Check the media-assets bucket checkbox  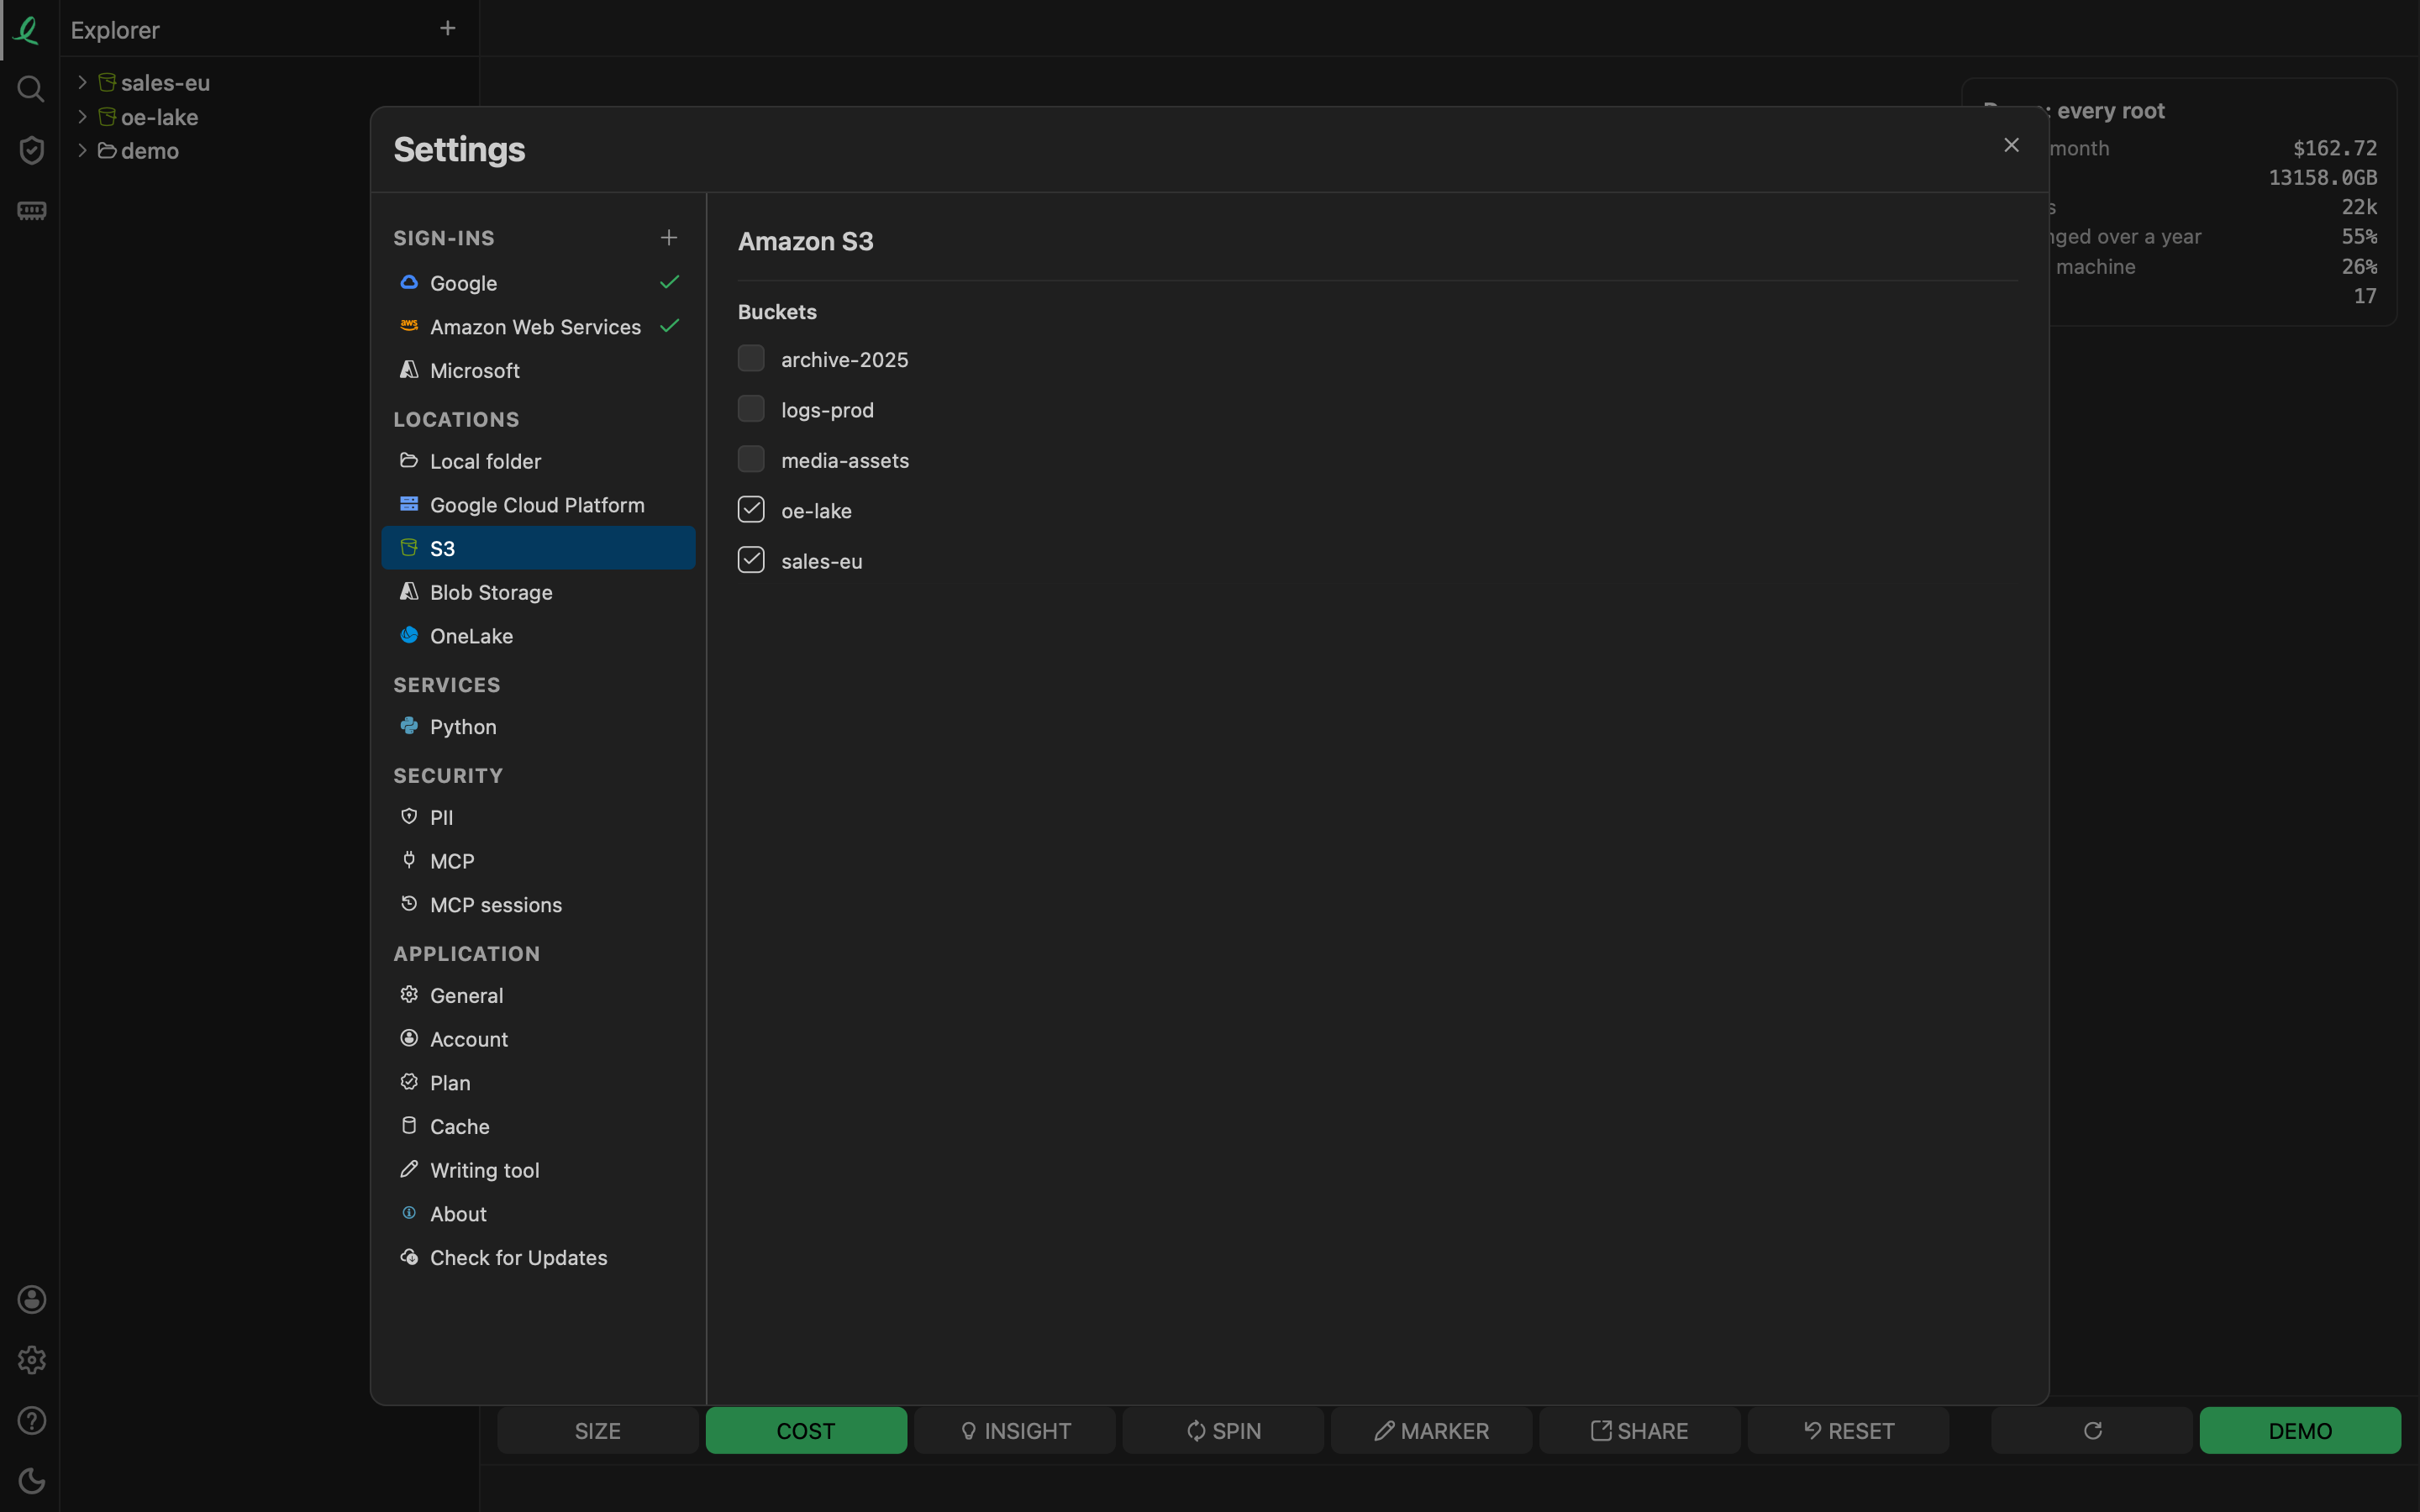point(751,459)
